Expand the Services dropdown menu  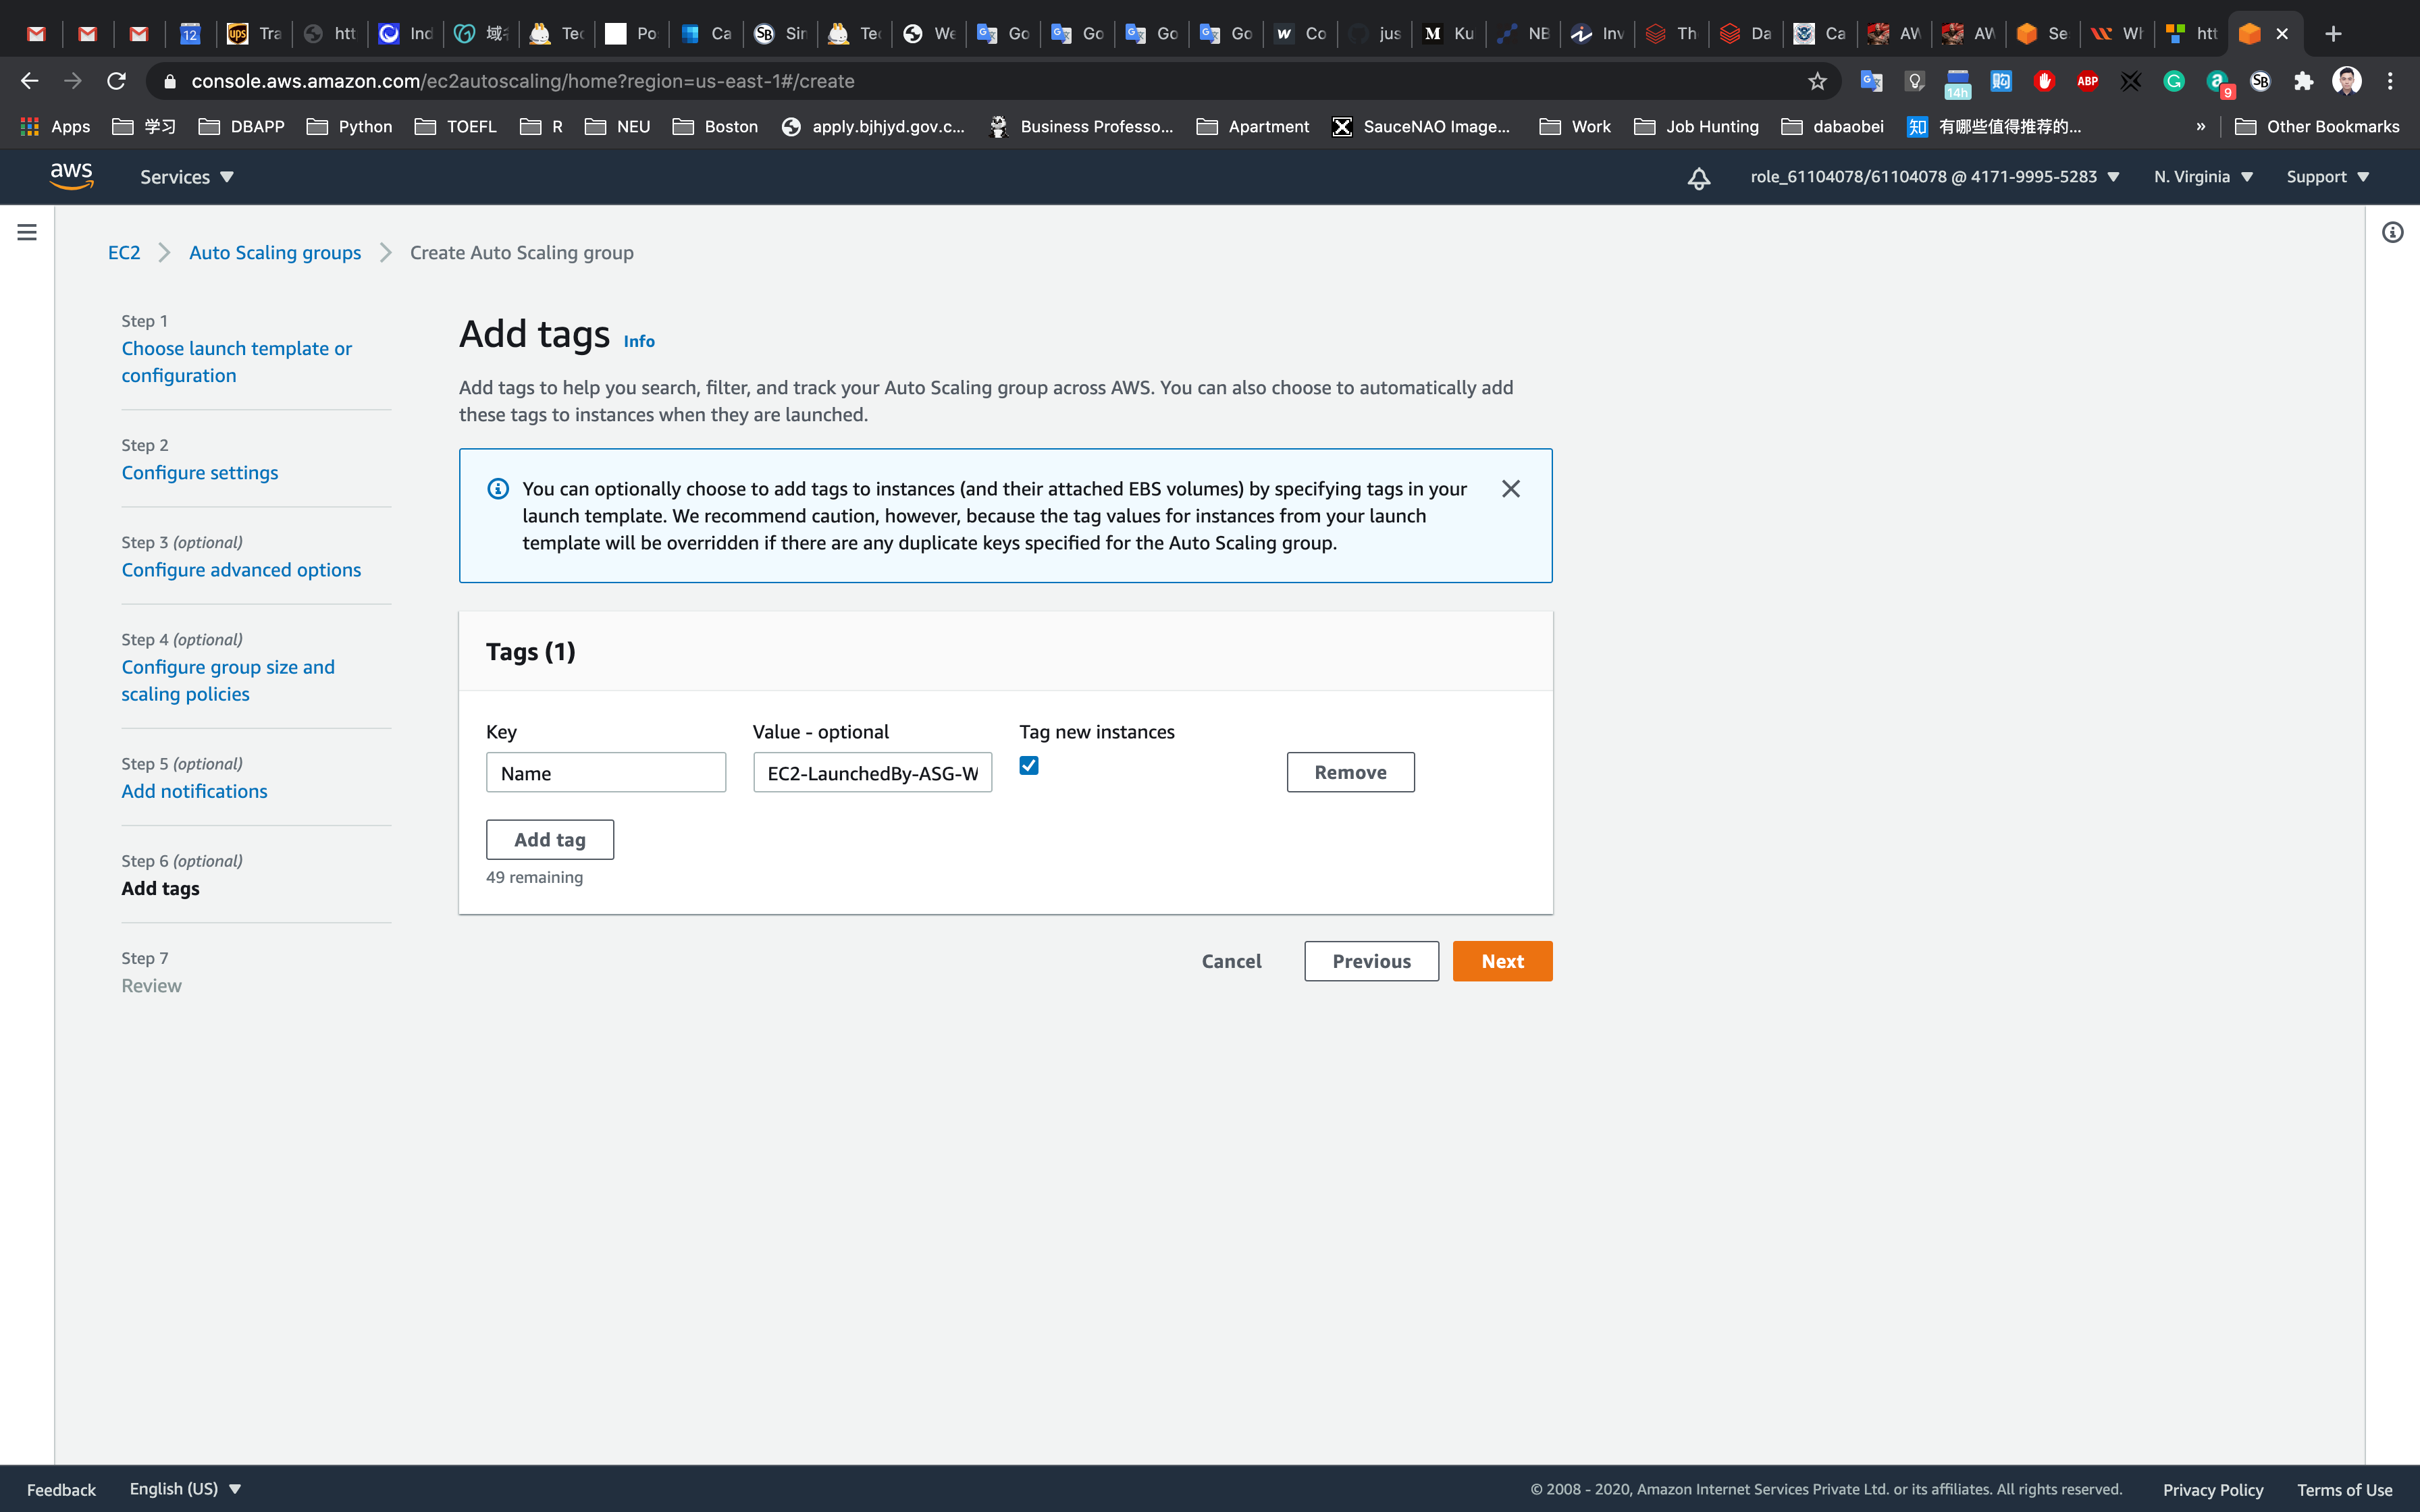[x=187, y=177]
